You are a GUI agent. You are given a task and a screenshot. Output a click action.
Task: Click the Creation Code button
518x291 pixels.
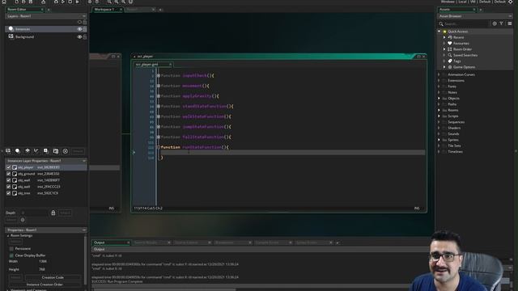[x=53, y=278]
